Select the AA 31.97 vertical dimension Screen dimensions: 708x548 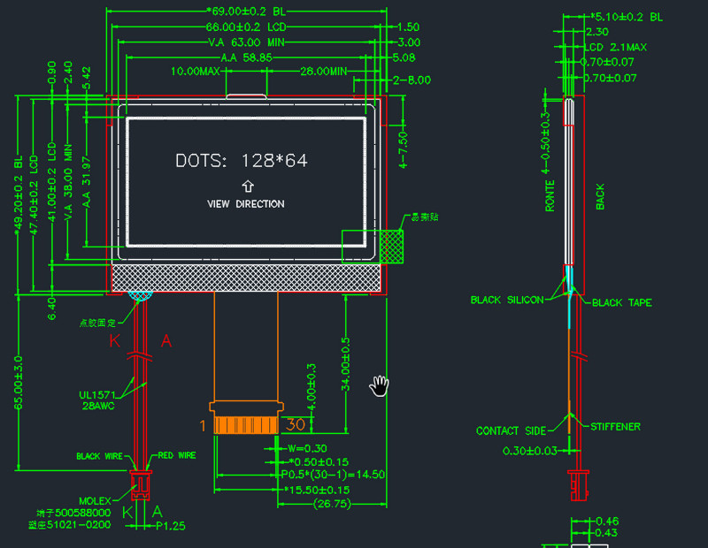[x=86, y=182]
